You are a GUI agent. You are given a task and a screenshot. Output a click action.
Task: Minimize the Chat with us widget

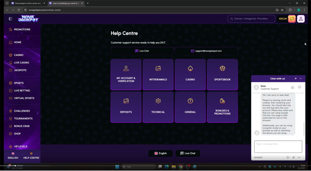point(301,79)
